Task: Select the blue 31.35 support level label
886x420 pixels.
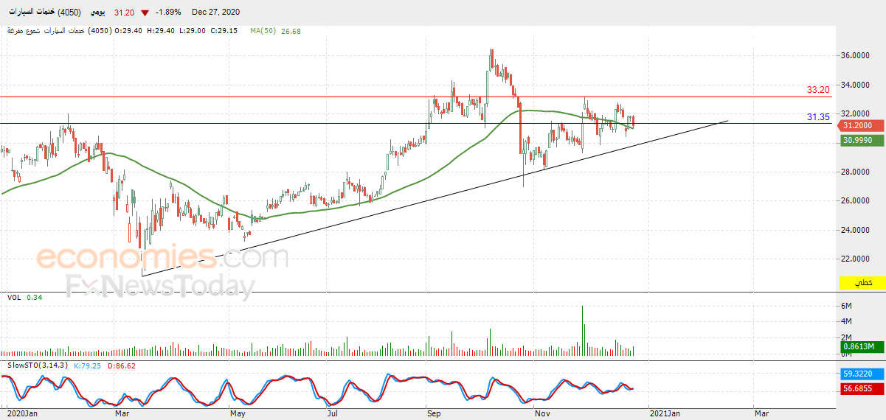Action: coord(818,117)
